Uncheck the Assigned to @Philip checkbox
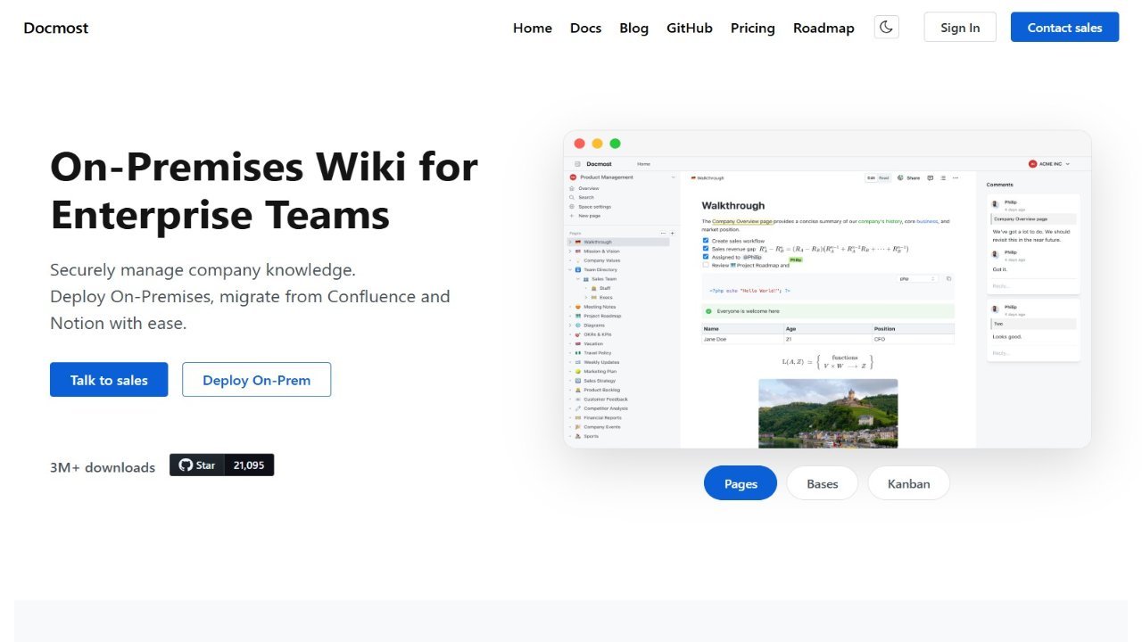 (706, 257)
